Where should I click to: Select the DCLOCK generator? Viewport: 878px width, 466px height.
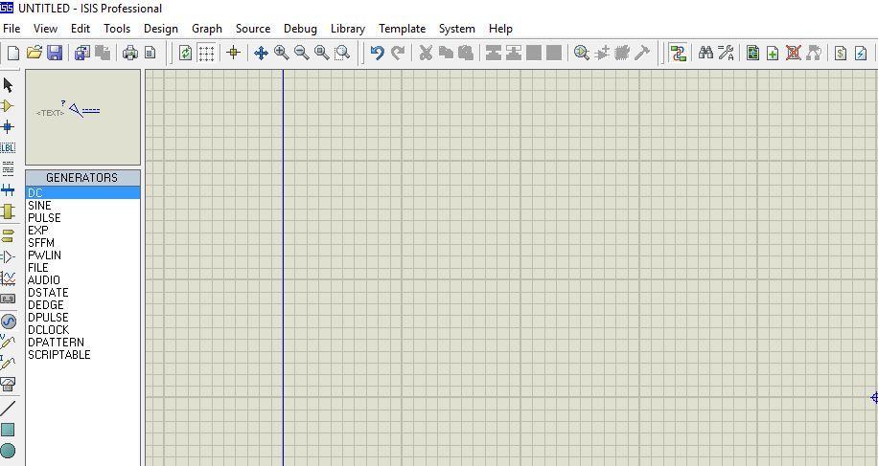(x=82, y=330)
